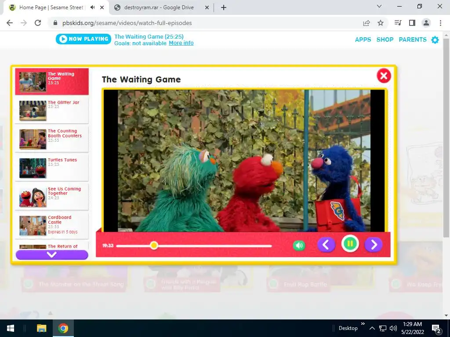Click The Waiting Game (25:25) title text
Screen dimensions: 450x337
[x=149, y=36]
